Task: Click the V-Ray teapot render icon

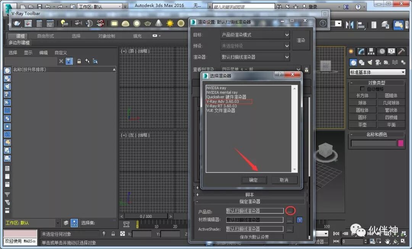Action: (x=17, y=23)
